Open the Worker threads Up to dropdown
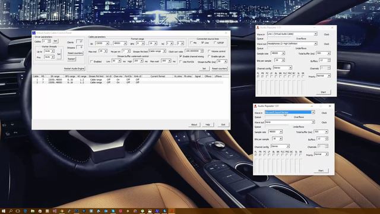This screenshot has width=380, height=214. tap(49, 51)
